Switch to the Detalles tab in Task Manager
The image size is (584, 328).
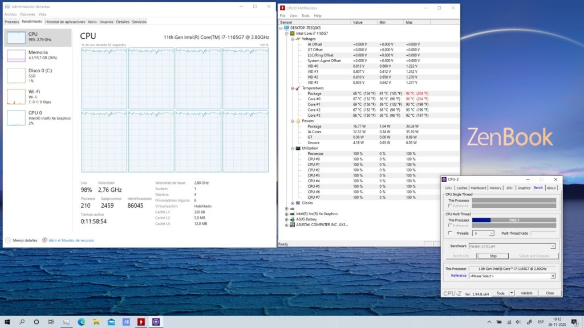pos(123,22)
